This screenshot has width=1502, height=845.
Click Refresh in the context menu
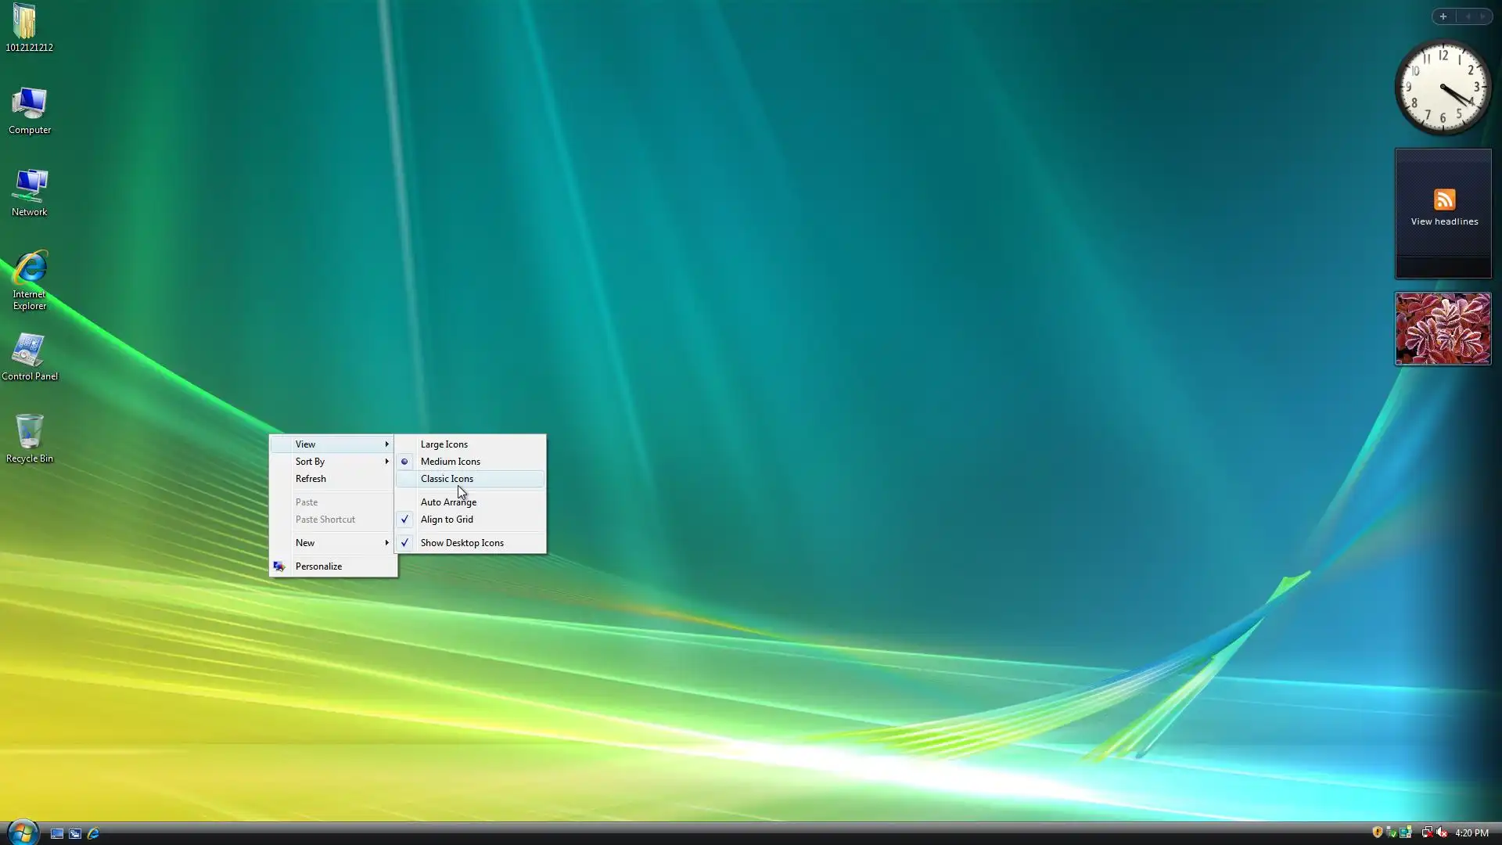[311, 479]
